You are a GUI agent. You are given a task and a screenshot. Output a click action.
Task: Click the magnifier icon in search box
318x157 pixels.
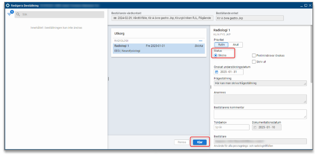tap(18, 15)
